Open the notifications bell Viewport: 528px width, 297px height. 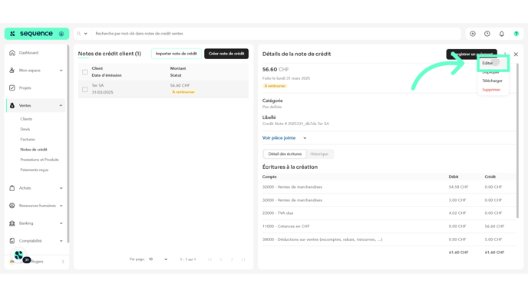502,34
